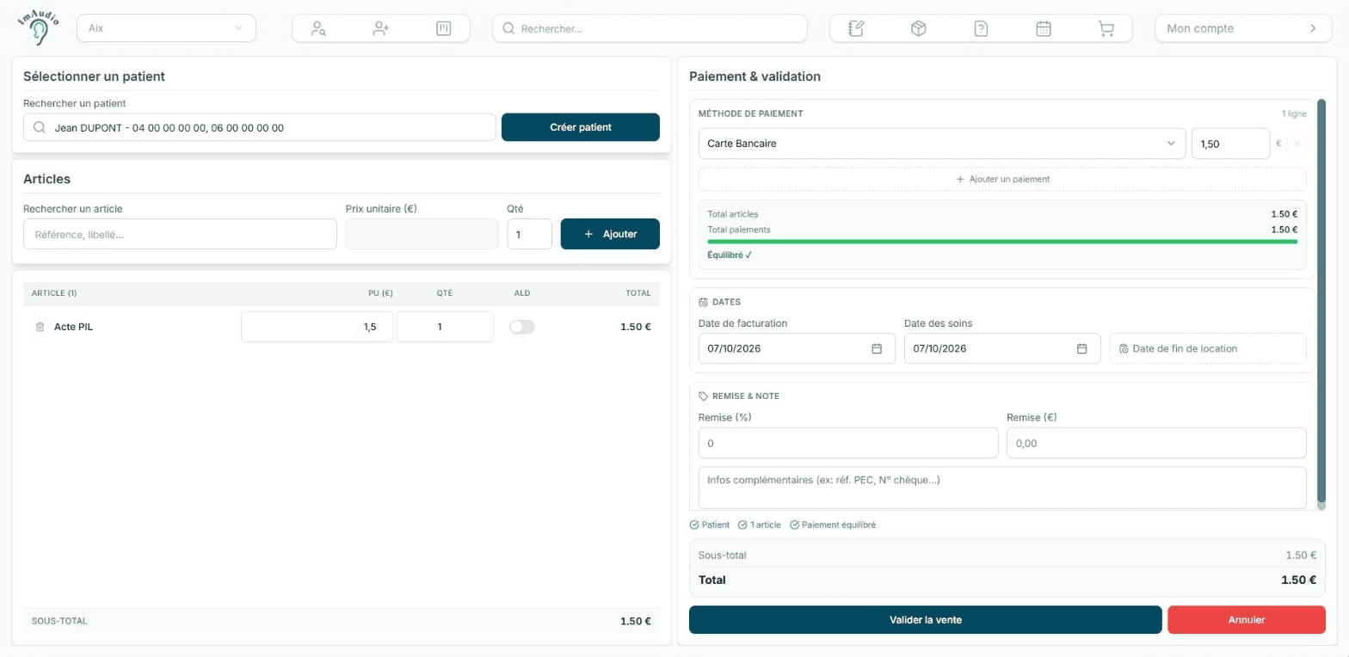Open the kanban board icon

click(x=444, y=28)
